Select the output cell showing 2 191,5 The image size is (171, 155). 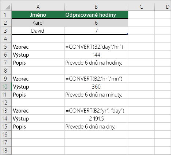pyautogui.click(x=96, y=119)
